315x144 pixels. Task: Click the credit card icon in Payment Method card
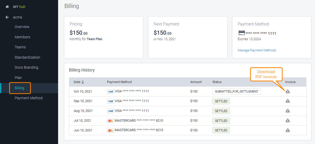point(241,33)
